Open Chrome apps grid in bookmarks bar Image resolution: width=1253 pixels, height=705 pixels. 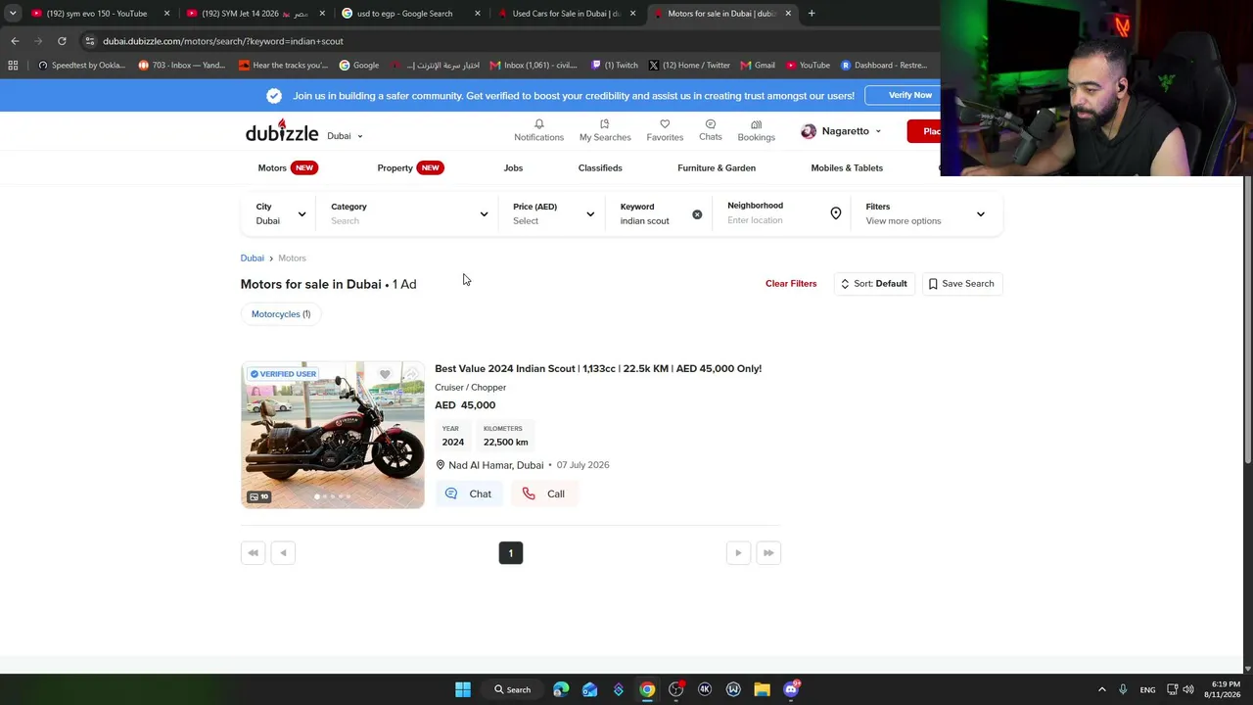[13, 66]
